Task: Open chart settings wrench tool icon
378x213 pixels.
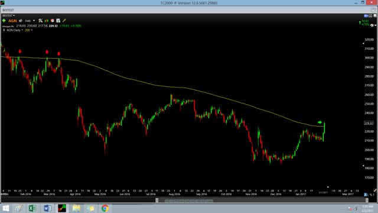Action: click(x=41, y=21)
